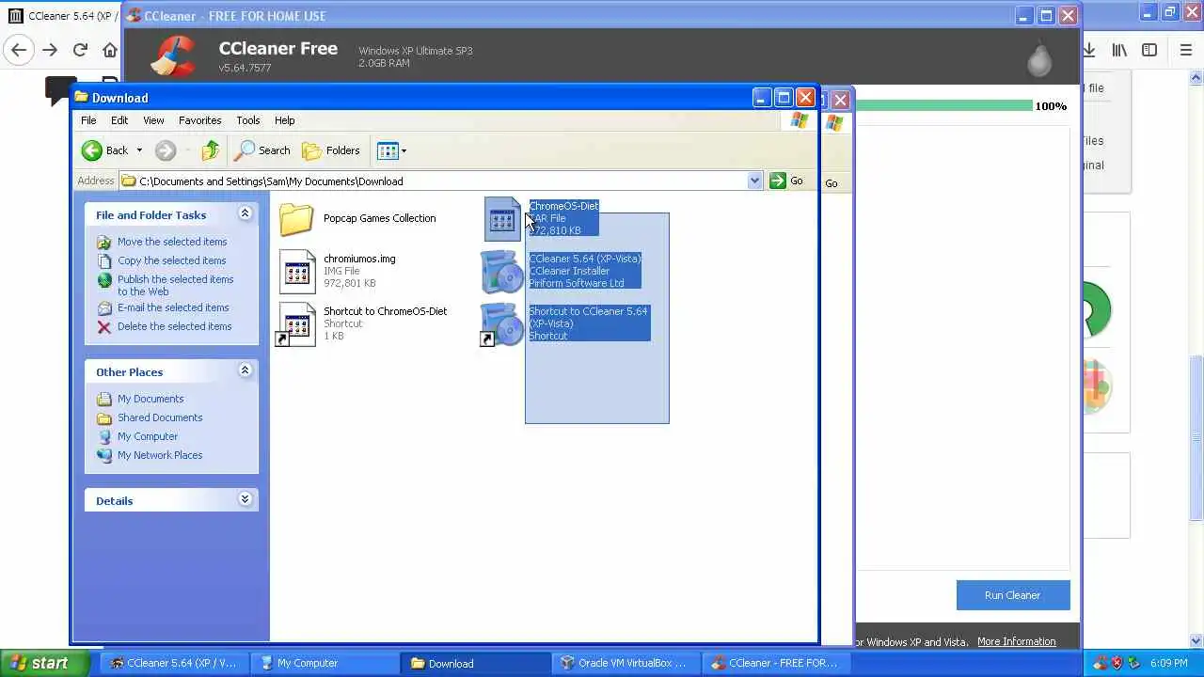
Task: Go to browser home page
Action: coord(110,50)
